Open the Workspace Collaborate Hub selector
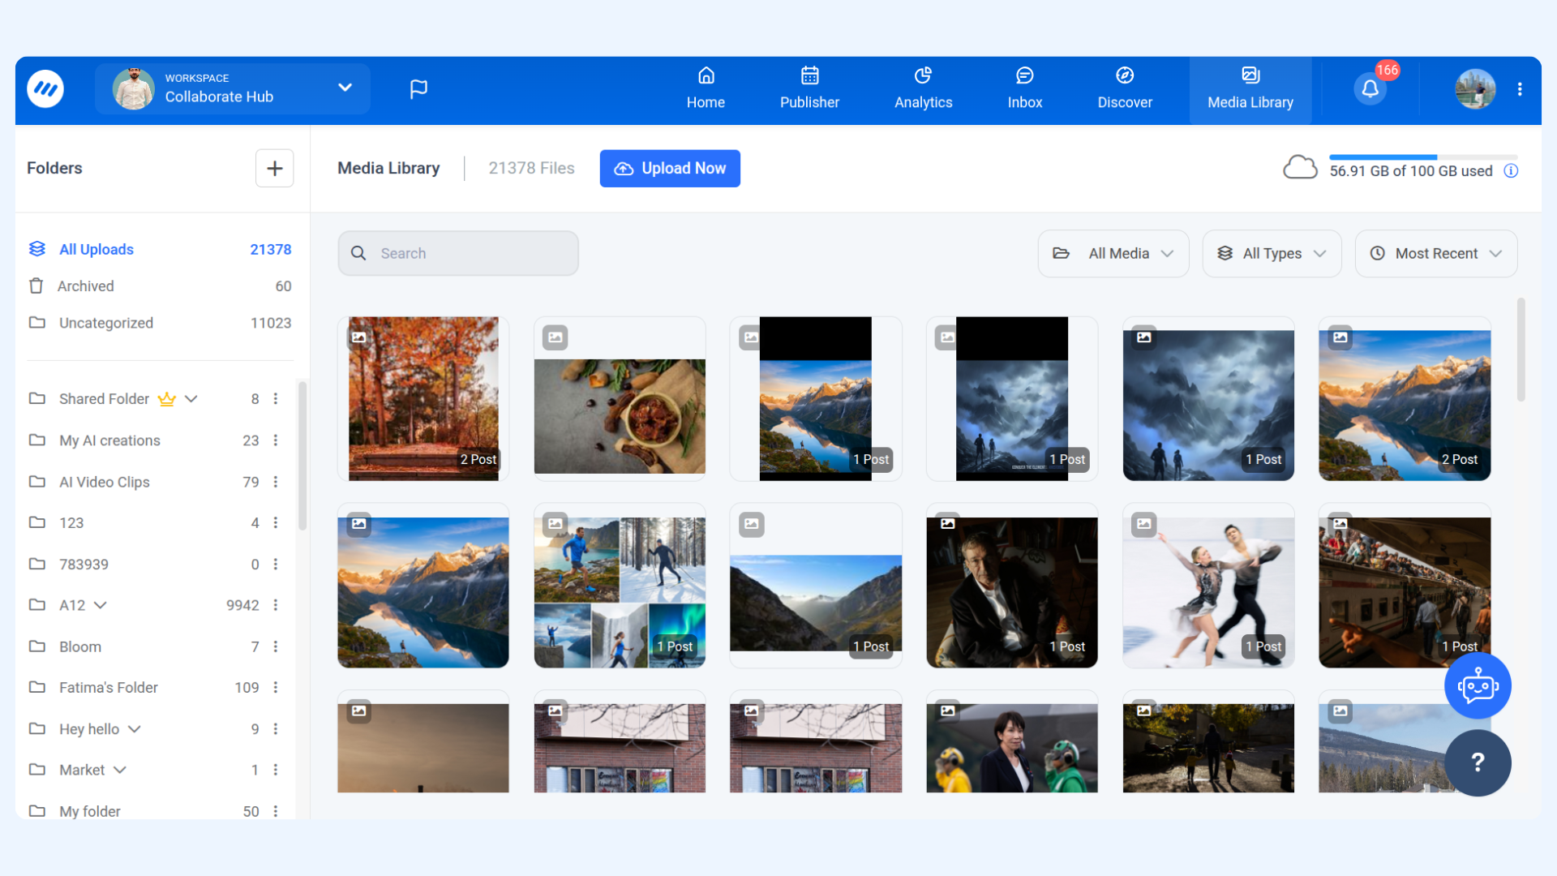Screen dimensions: 1557x876 click(x=233, y=89)
